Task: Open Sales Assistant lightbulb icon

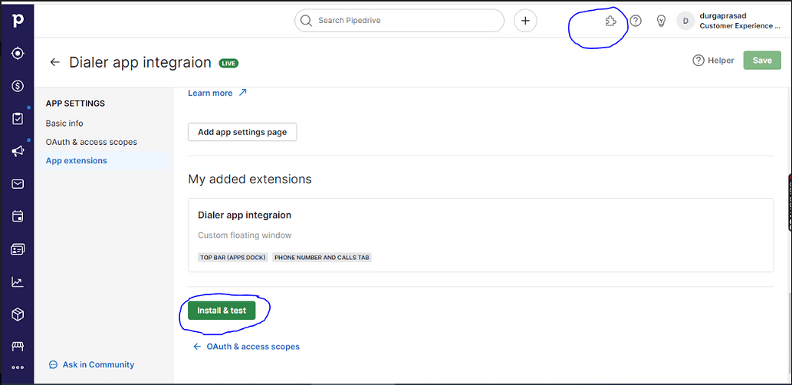Action: pos(661,21)
